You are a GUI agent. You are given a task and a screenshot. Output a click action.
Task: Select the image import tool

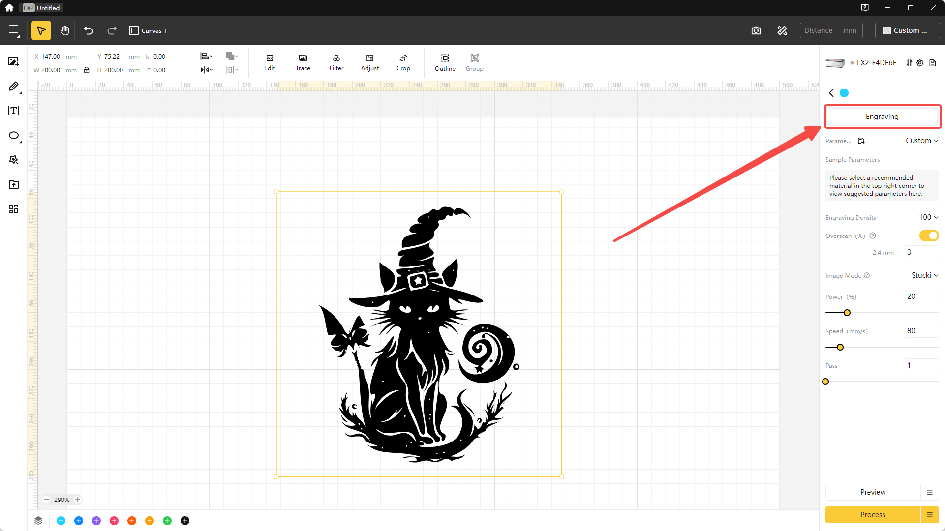pos(13,61)
